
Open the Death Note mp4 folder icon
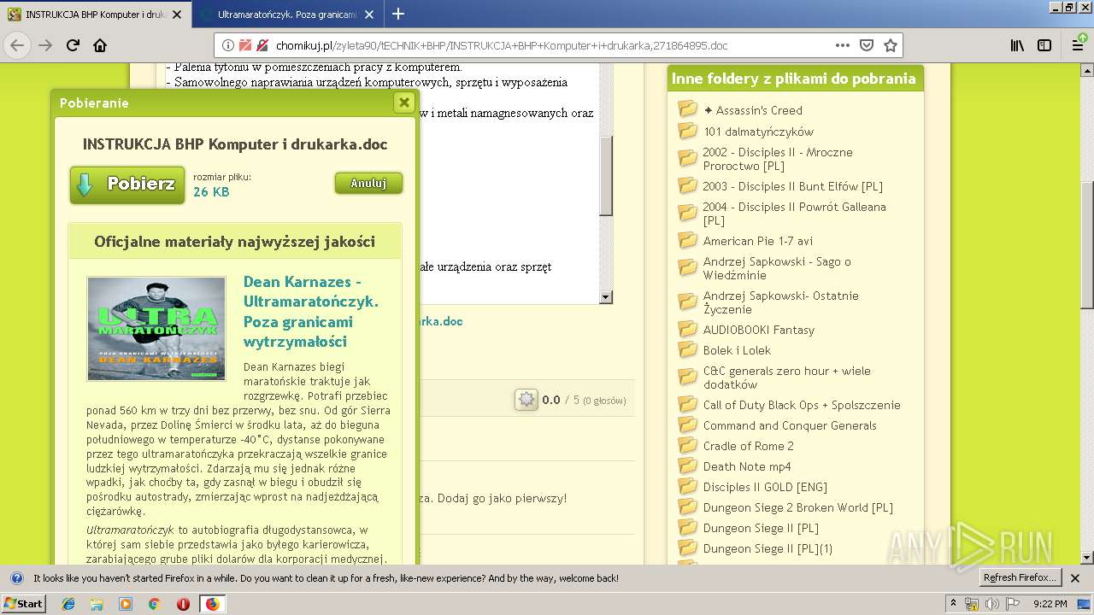688,466
